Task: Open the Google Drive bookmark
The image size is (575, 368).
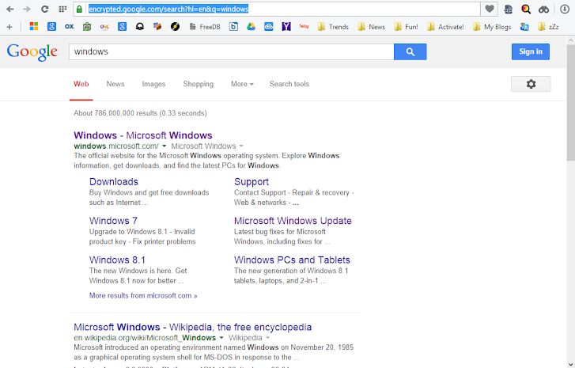Action: pos(251,26)
